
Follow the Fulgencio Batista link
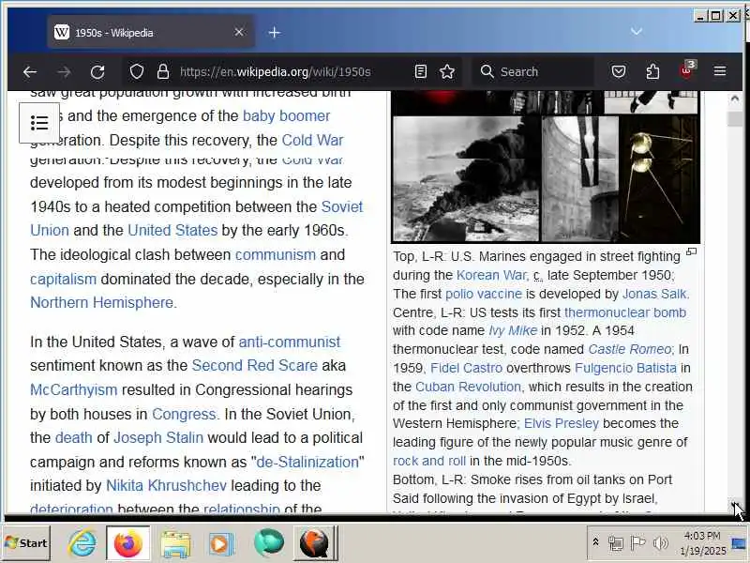click(x=625, y=368)
